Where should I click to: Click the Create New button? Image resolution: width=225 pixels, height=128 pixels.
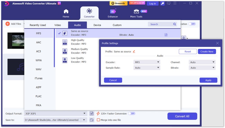click(x=207, y=51)
